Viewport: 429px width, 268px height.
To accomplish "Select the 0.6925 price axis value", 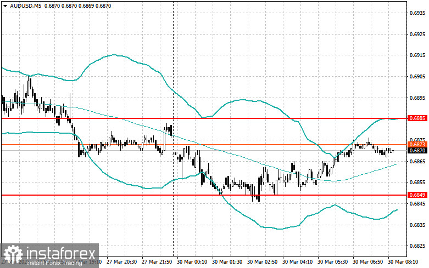I will (x=417, y=34).
